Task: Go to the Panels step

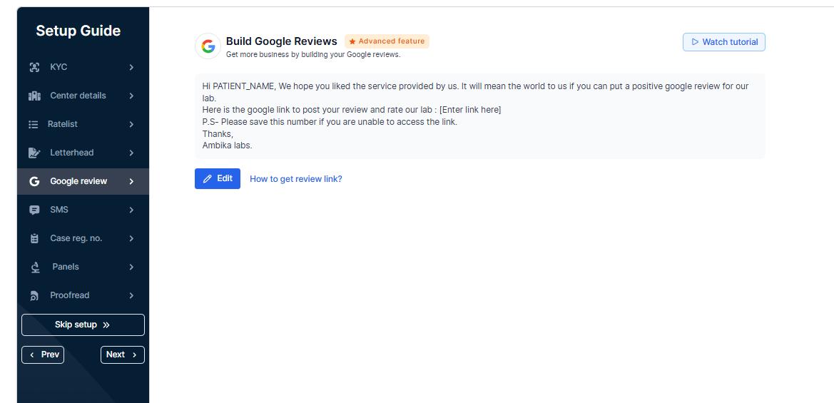Action: click(83, 267)
